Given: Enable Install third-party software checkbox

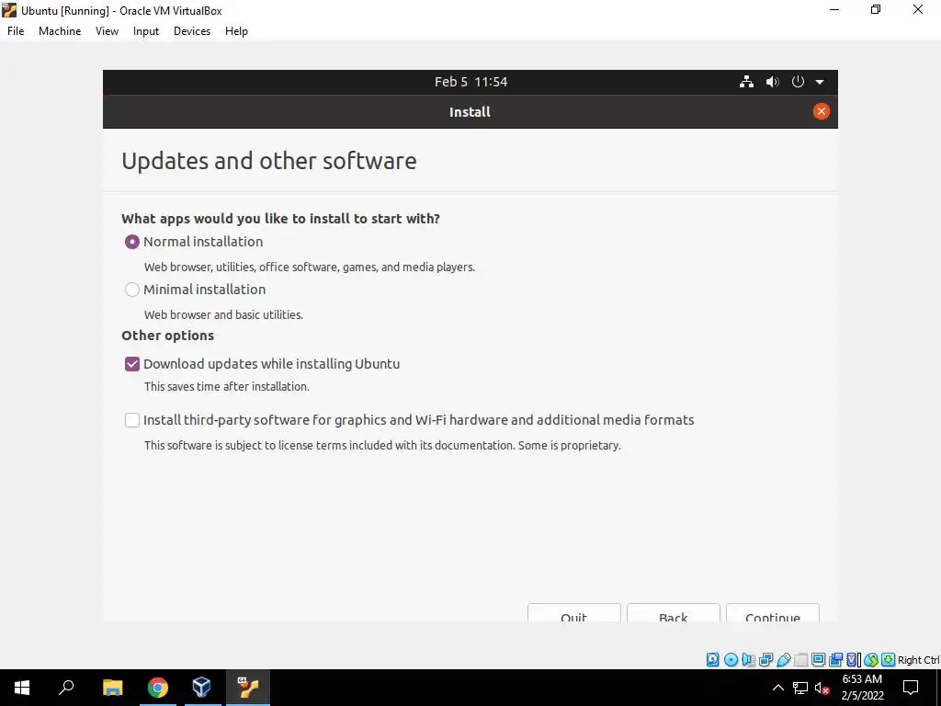Looking at the screenshot, I should [132, 420].
